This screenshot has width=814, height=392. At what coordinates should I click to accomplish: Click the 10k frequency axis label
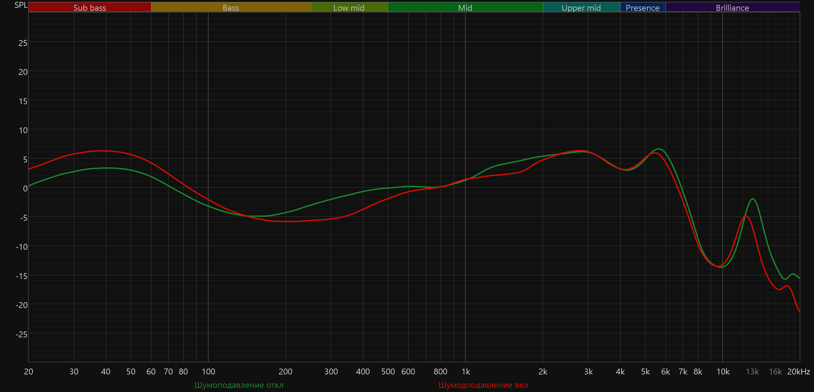723,371
